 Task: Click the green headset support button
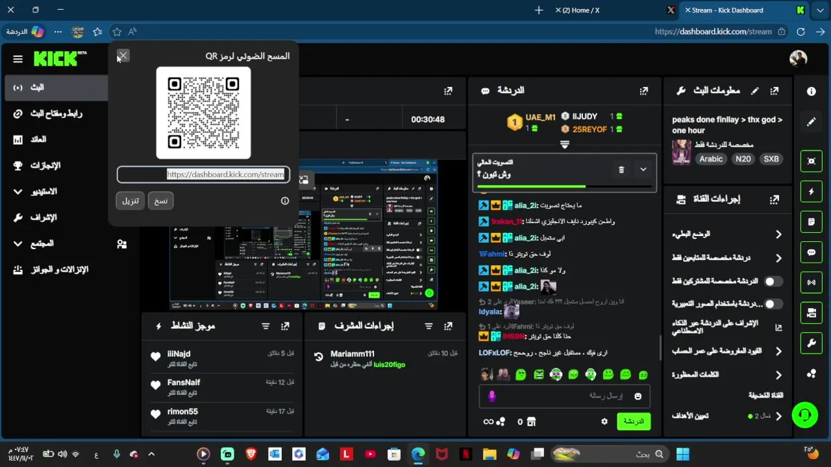click(x=805, y=415)
